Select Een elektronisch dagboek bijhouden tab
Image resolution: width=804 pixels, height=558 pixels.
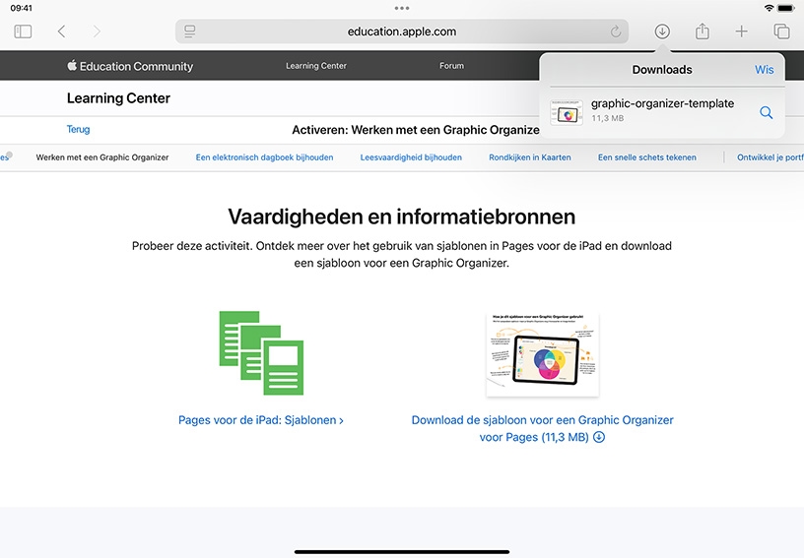(x=265, y=157)
